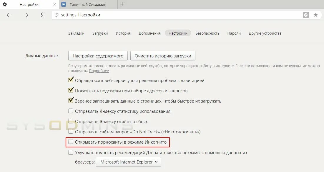Open a new tab with the plus icon
This screenshot has width=324, height=172.
click(x=122, y=4)
